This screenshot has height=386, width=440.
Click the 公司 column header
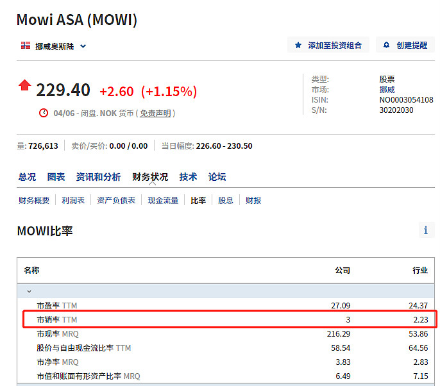(x=343, y=270)
